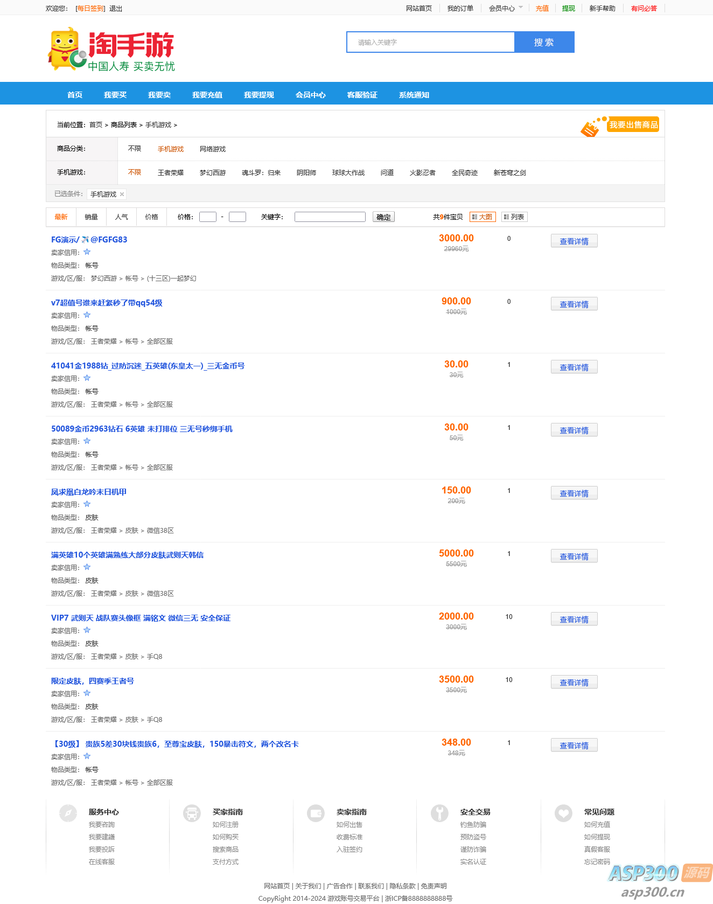Open the 每日签到 link

coord(90,9)
